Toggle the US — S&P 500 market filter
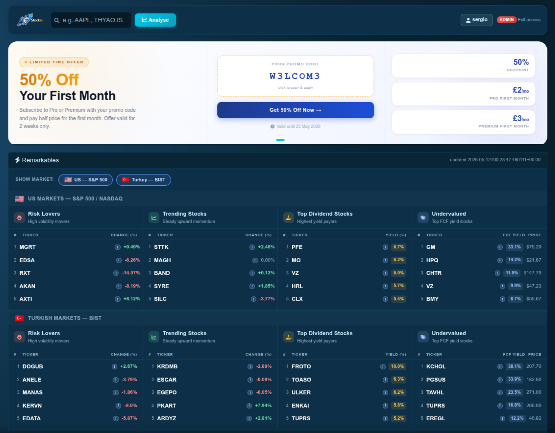The height and width of the screenshot is (433, 555). [x=86, y=180]
